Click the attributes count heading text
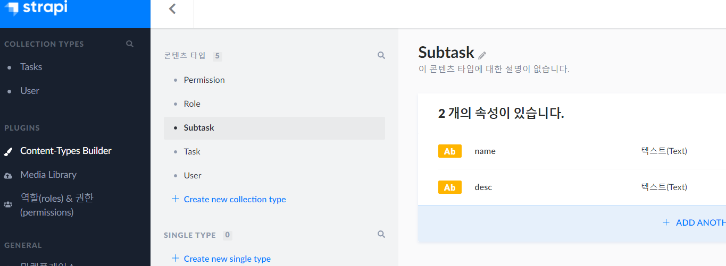The image size is (726, 266). tap(501, 114)
